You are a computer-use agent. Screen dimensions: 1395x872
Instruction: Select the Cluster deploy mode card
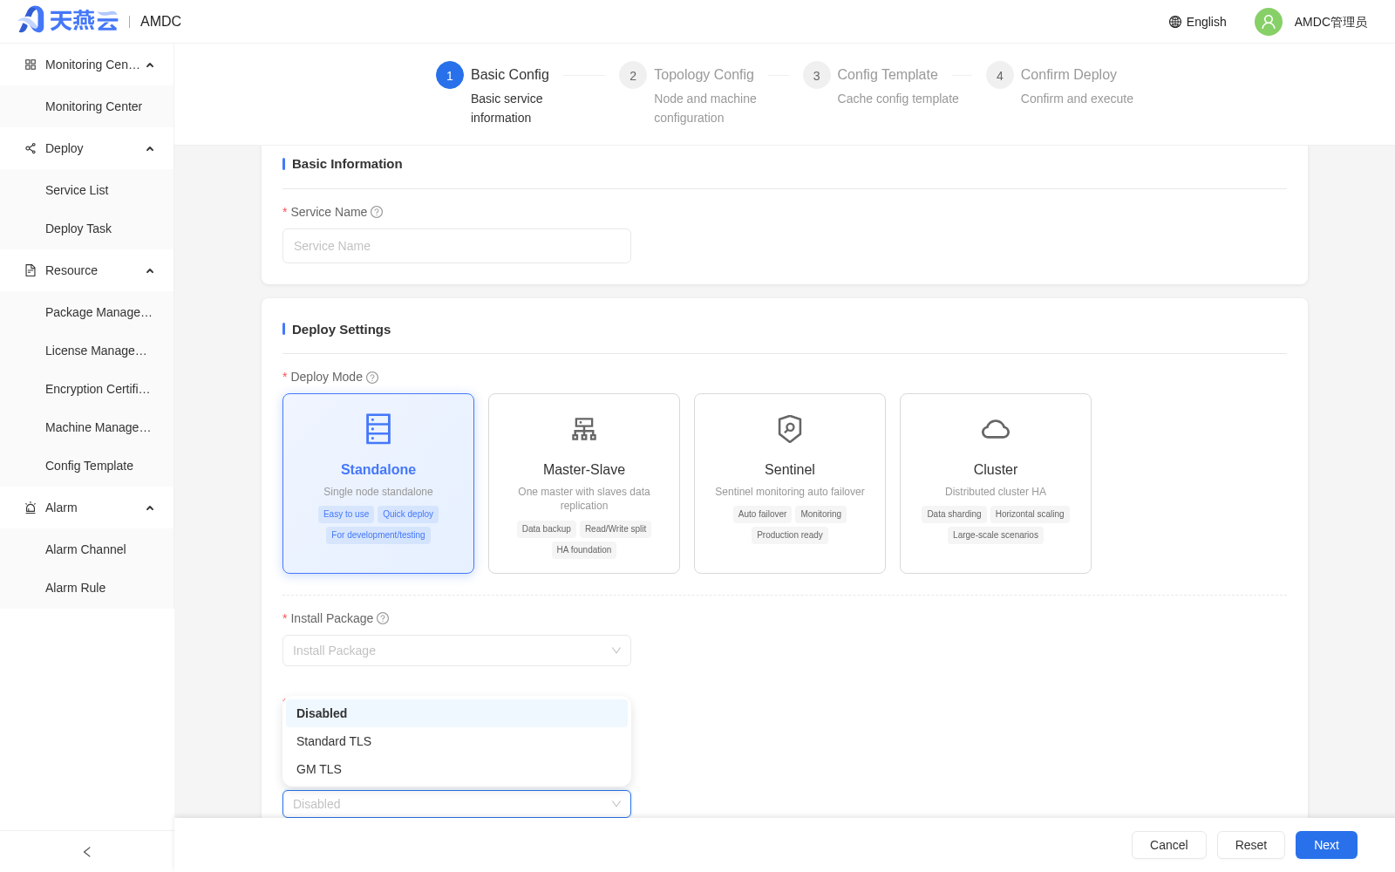coord(996,484)
